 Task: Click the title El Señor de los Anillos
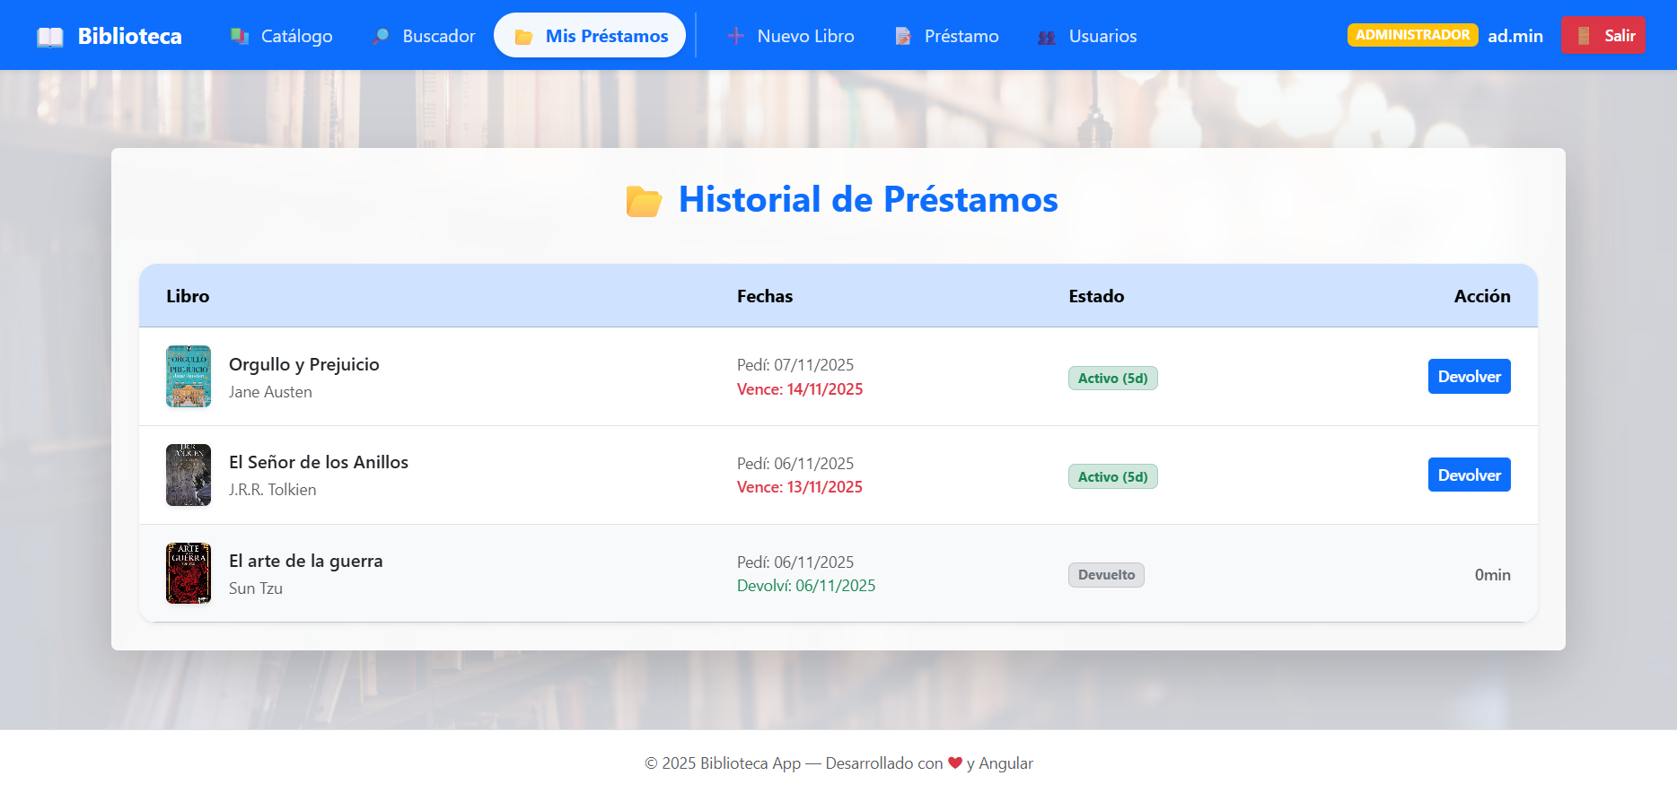[x=319, y=462]
